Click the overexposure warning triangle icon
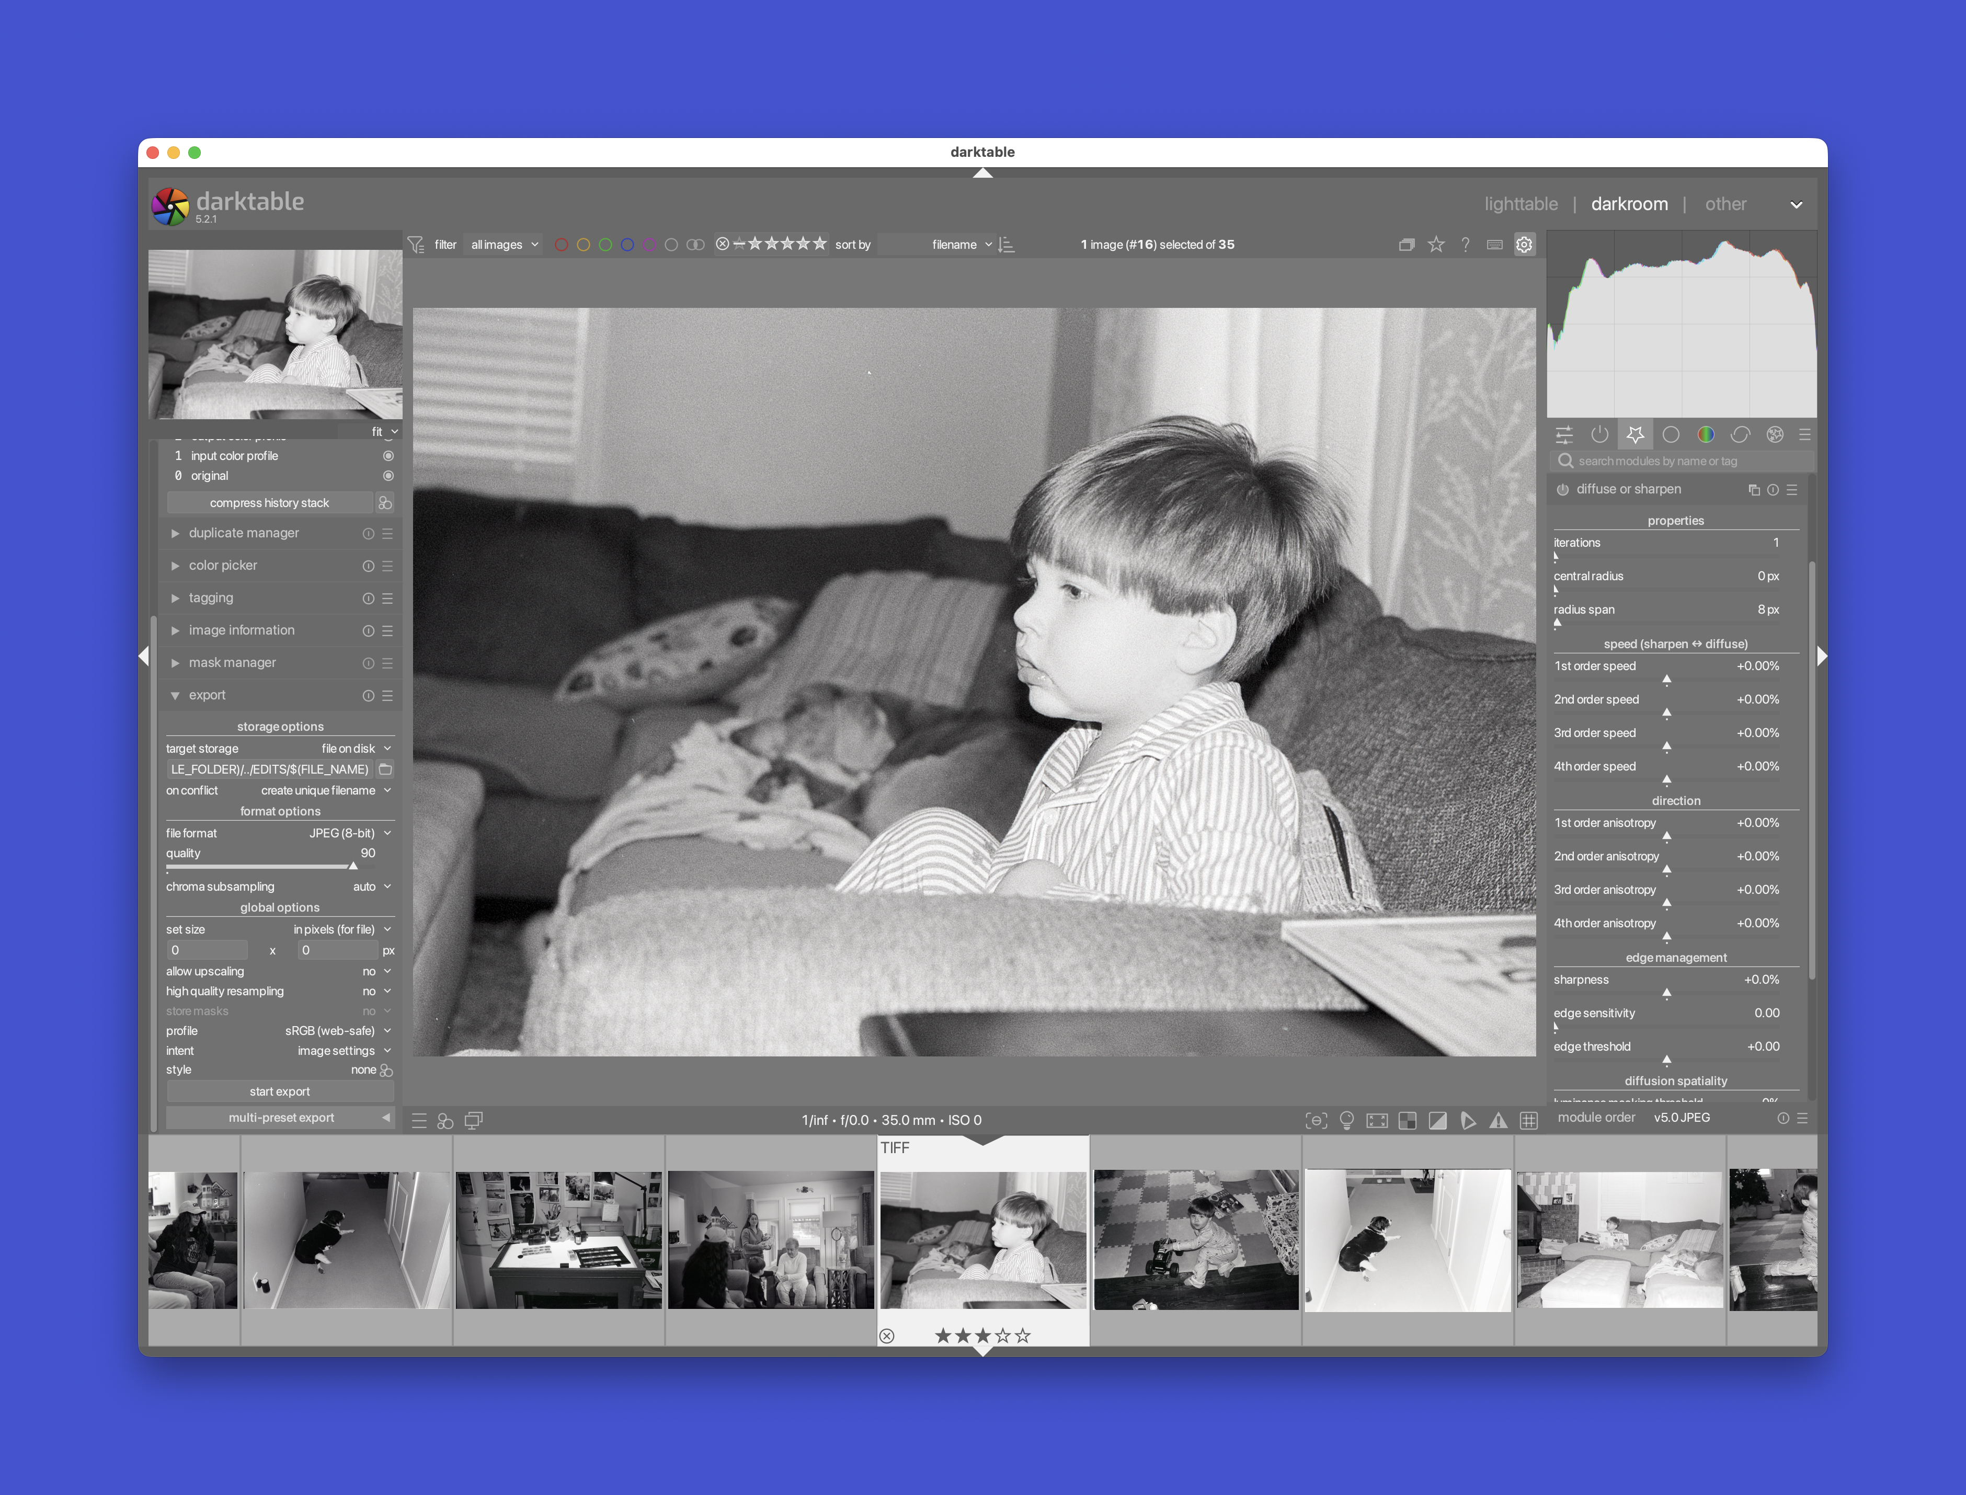The image size is (1966, 1495). (1500, 1120)
